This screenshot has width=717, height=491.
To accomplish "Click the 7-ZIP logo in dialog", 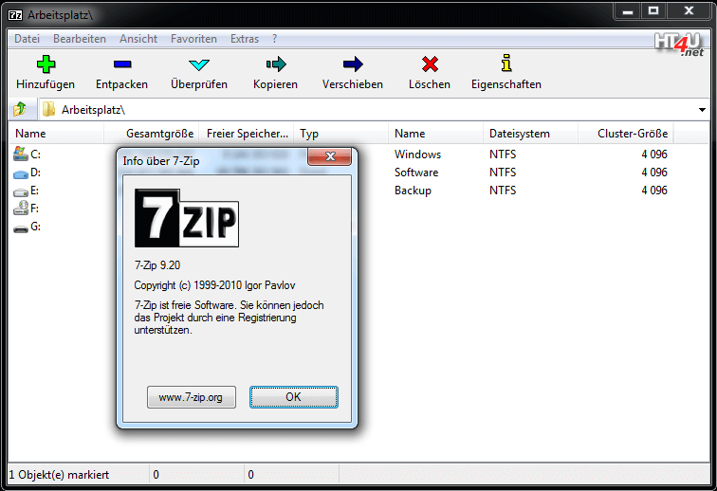I will pos(187,218).
